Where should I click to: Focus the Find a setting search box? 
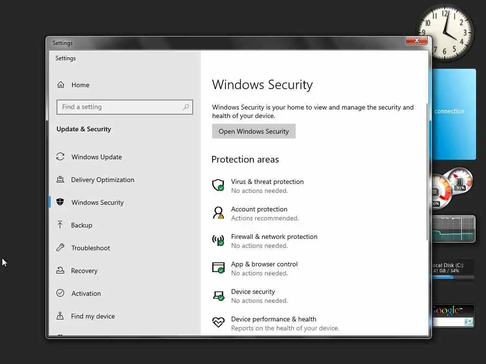coord(125,107)
